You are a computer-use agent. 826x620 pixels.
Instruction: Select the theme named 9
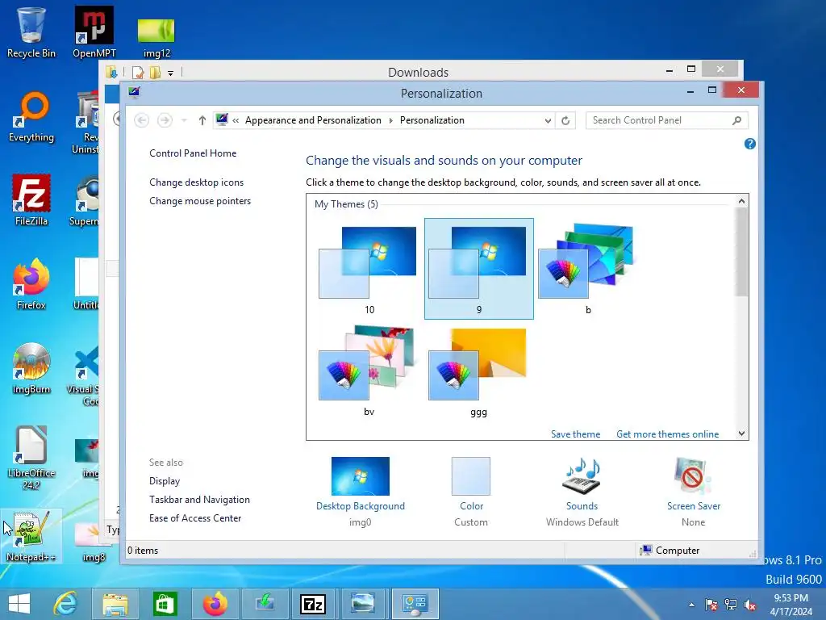click(479, 269)
